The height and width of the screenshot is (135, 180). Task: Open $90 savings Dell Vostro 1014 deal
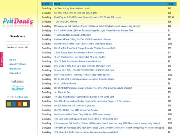(97, 26)
